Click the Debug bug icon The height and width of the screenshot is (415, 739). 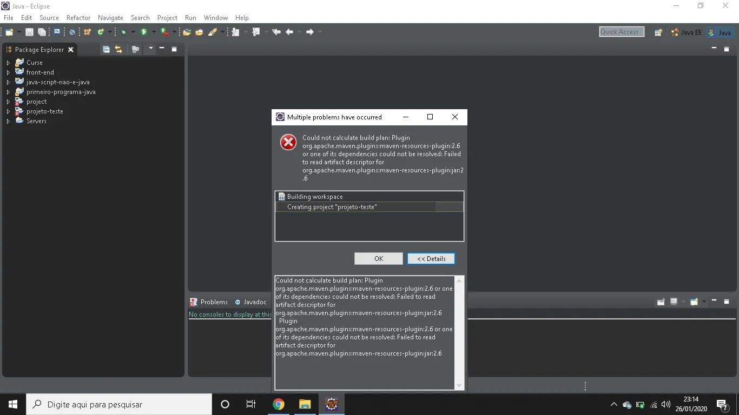tap(124, 32)
